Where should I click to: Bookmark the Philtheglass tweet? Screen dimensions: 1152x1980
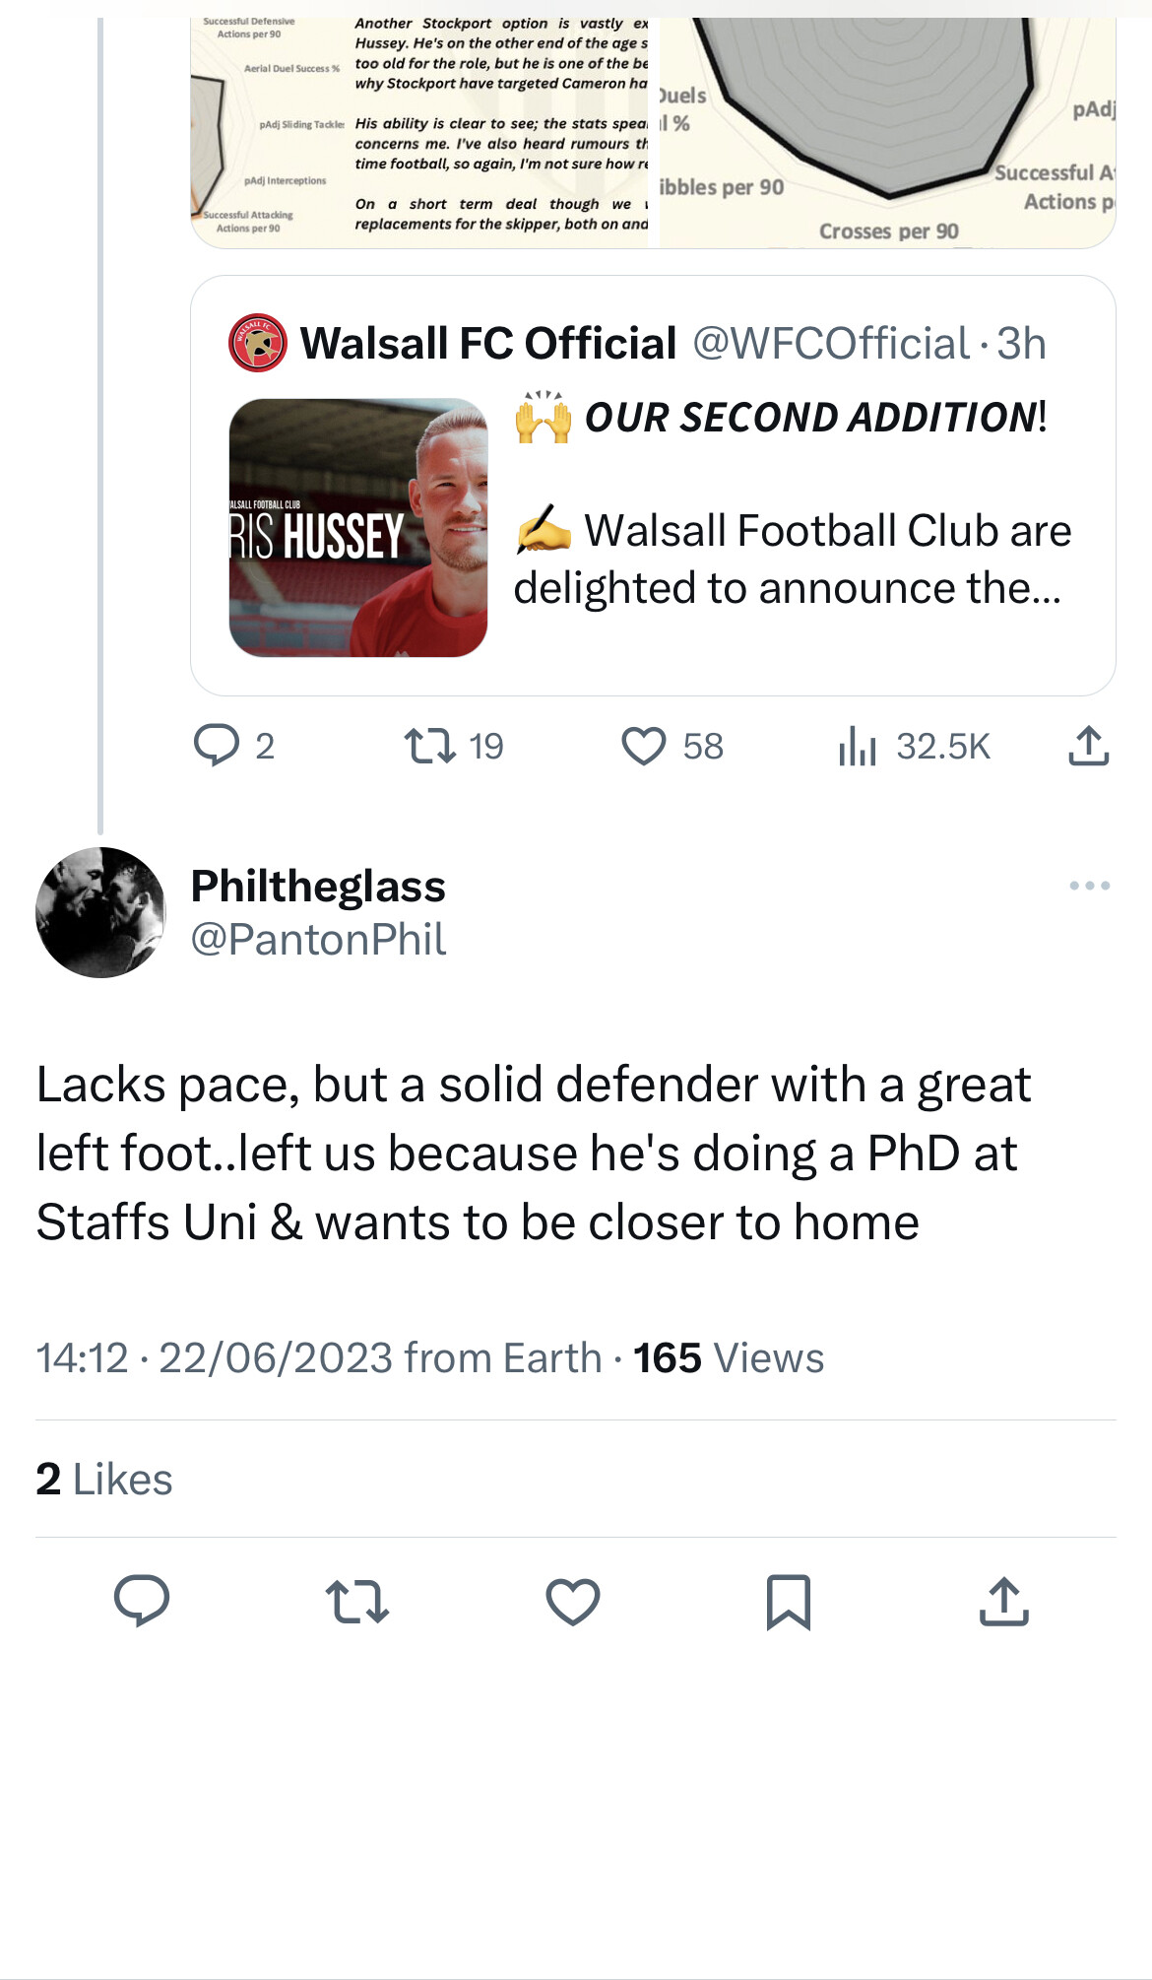coord(789,1601)
